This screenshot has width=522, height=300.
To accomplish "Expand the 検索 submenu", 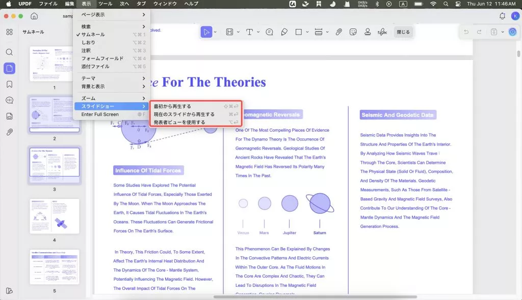I will [112, 26].
